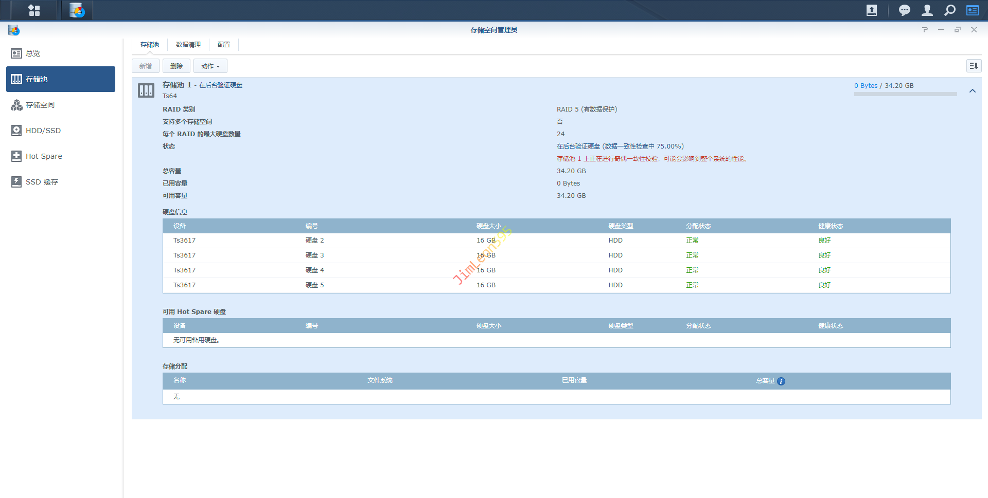Open the user options icon

(927, 10)
